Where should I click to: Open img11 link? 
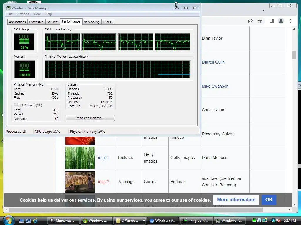point(103,158)
